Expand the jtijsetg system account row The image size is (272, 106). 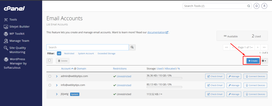[57, 94]
